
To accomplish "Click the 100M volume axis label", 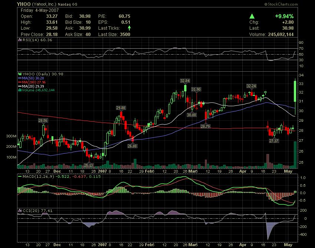I will pos(11,157).
